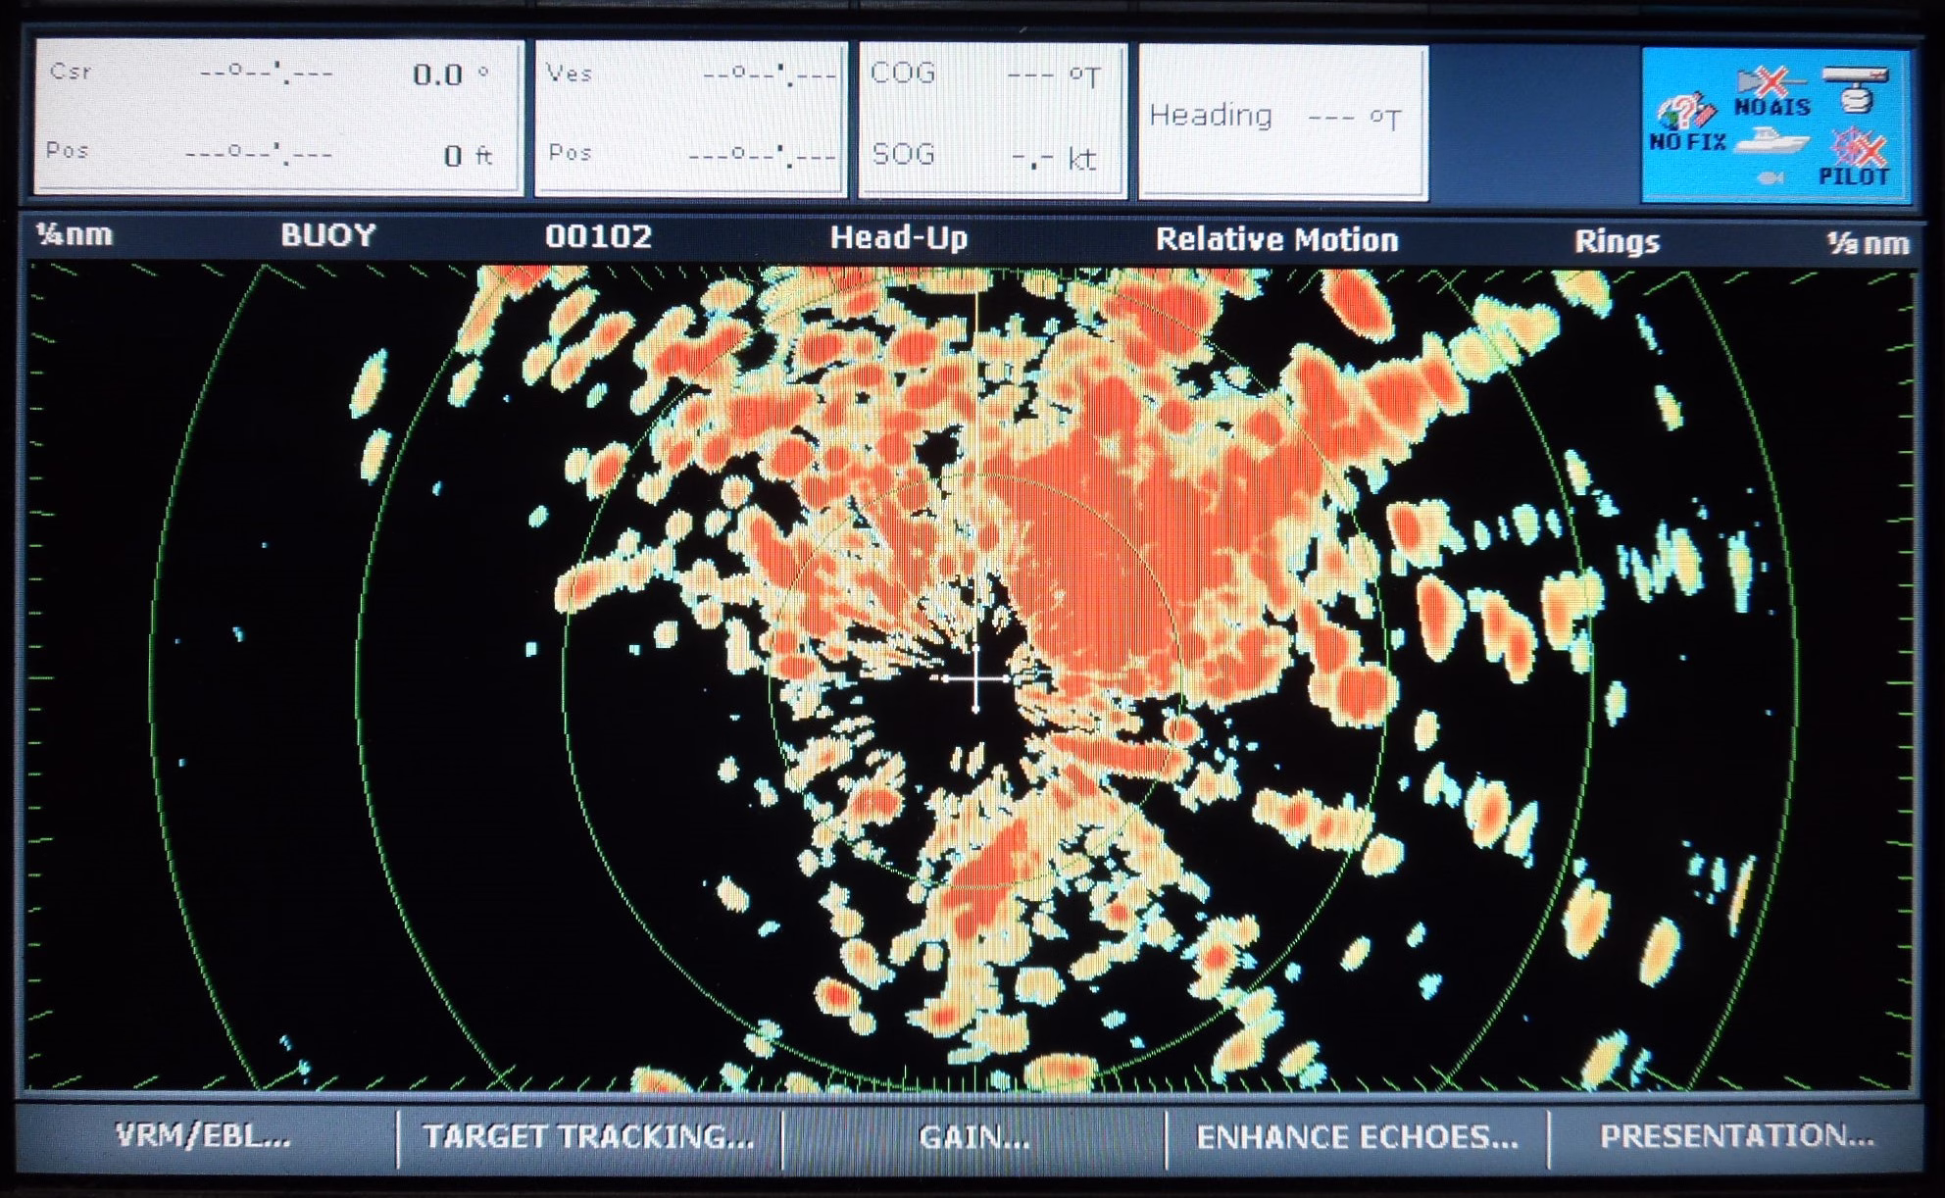
Task: Tap the ⅛nm ring spacing indicator
Action: (x=1869, y=243)
